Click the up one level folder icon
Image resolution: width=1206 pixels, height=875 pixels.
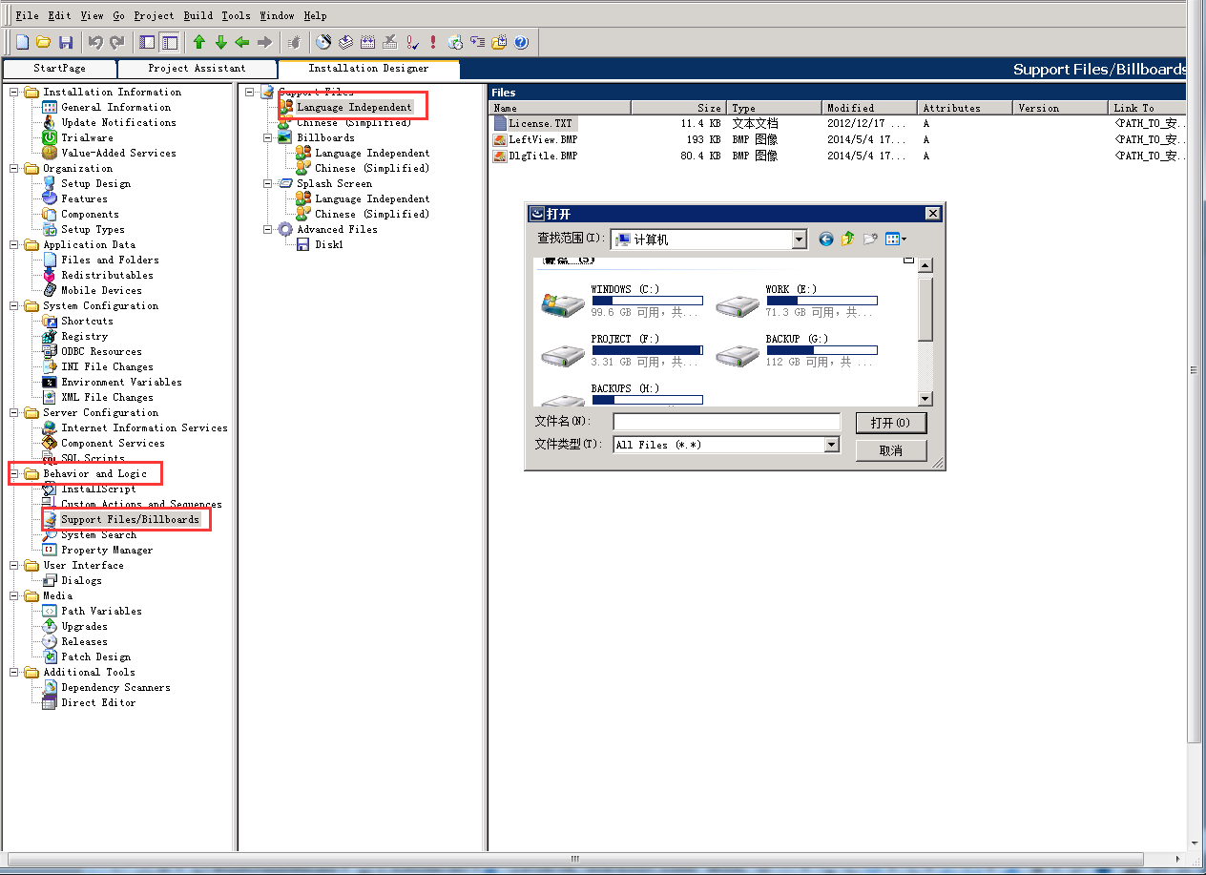[x=847, y=240]
